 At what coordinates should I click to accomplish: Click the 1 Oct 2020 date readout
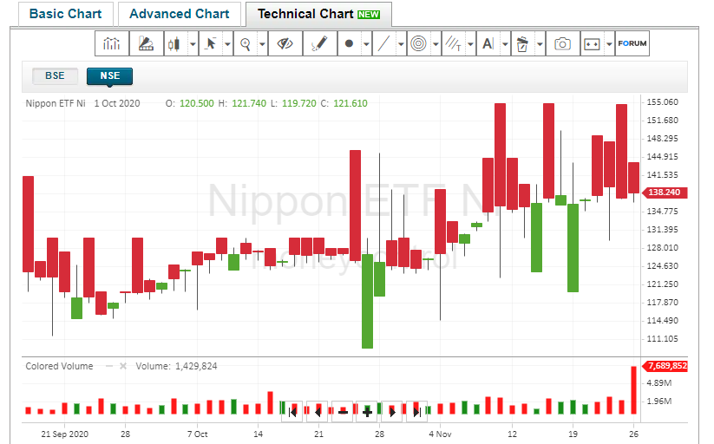(117, 103)
